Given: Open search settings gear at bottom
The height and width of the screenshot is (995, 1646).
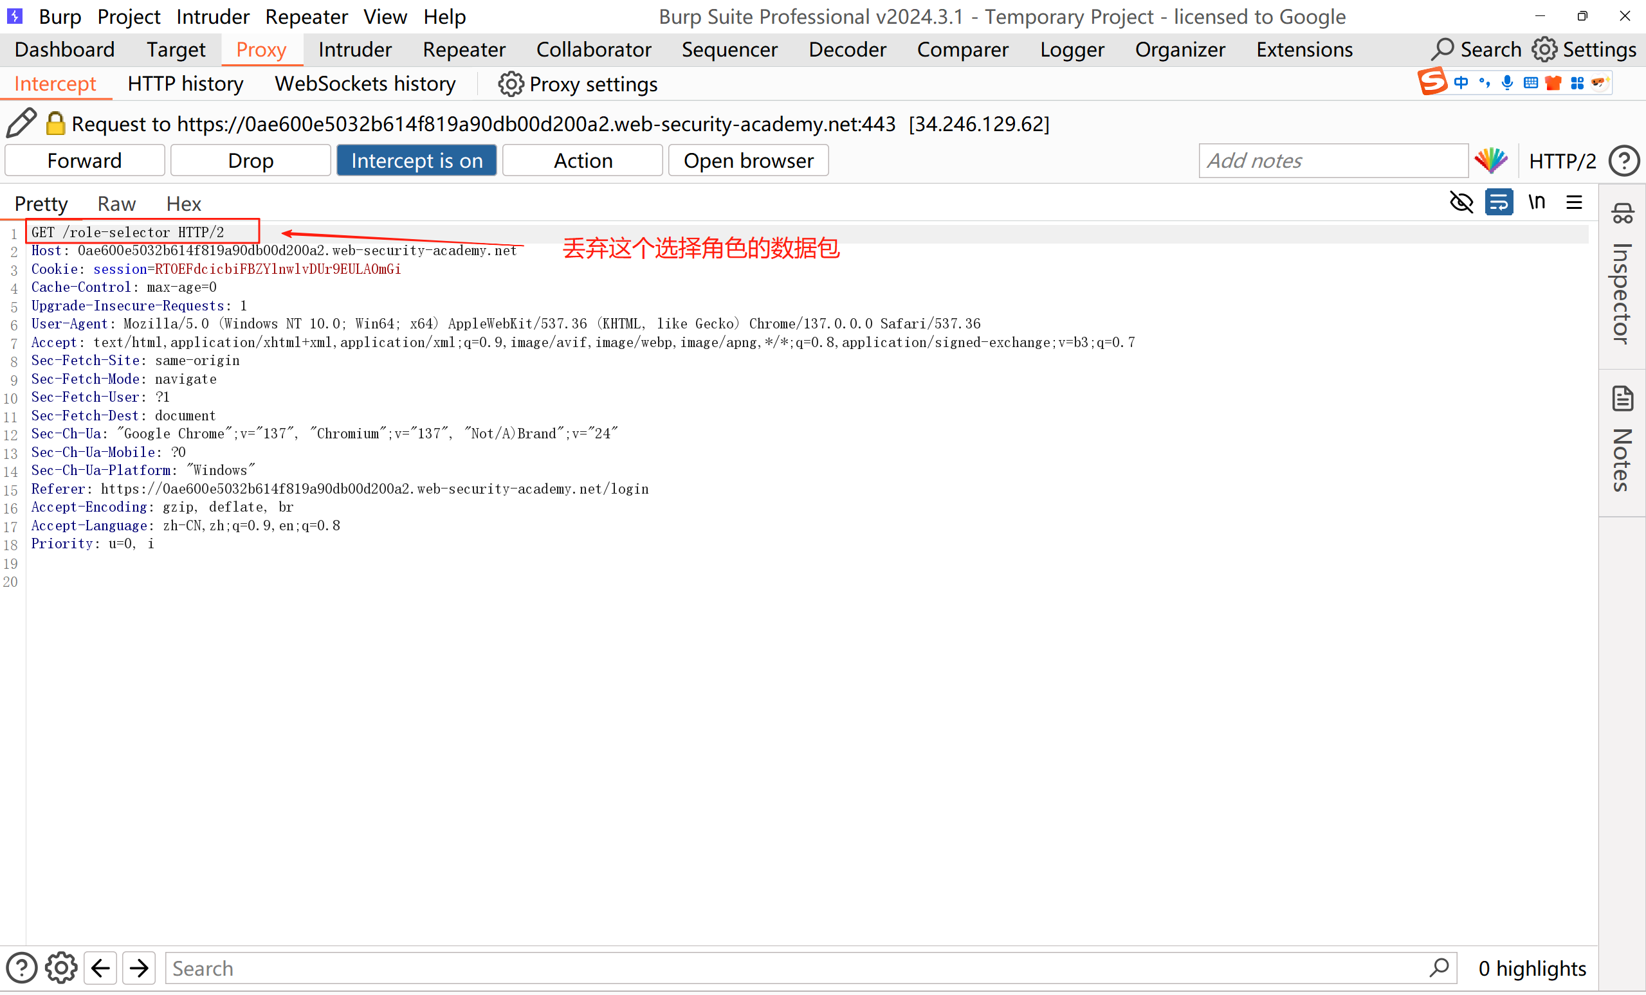Looking at the screenshot, I should 61,968.
